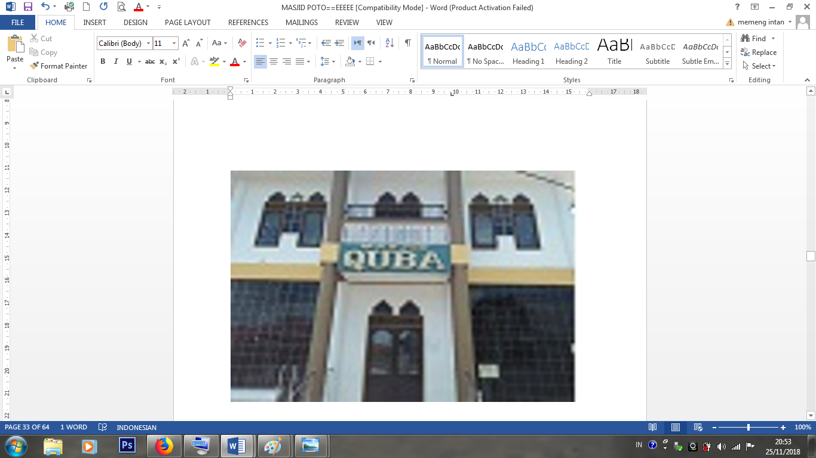This screenshot has height=458, width=816.
Task: Open Word Help with the question mark
Action: (738, 7)
